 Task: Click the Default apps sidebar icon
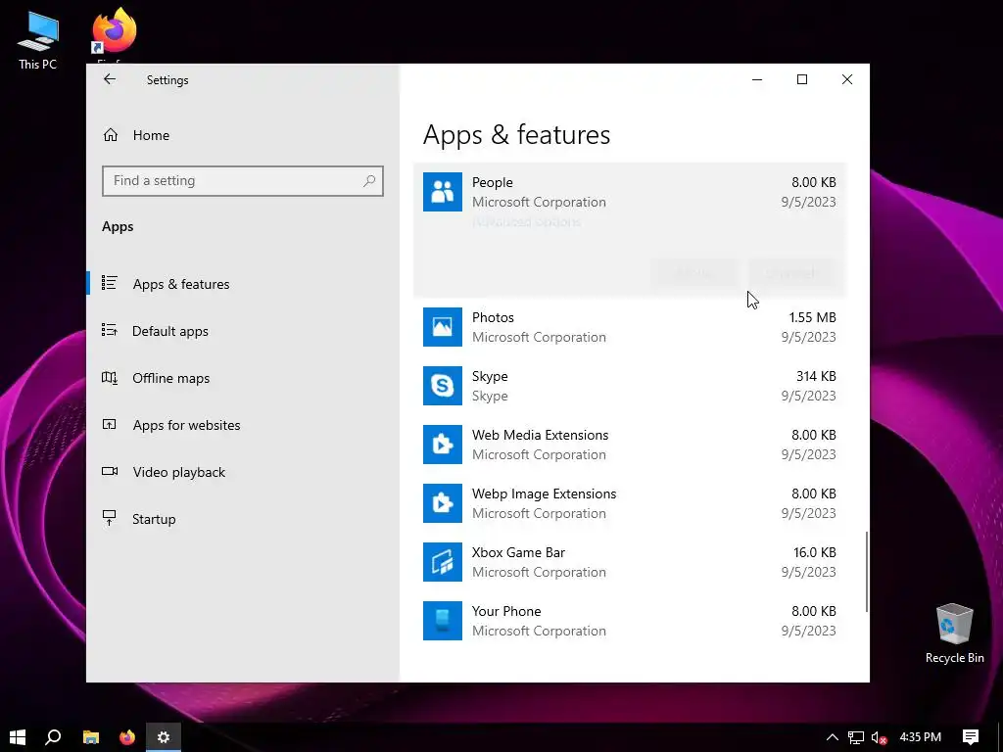pos(110,330)
